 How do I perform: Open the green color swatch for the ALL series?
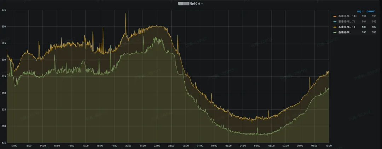point(335,32)
